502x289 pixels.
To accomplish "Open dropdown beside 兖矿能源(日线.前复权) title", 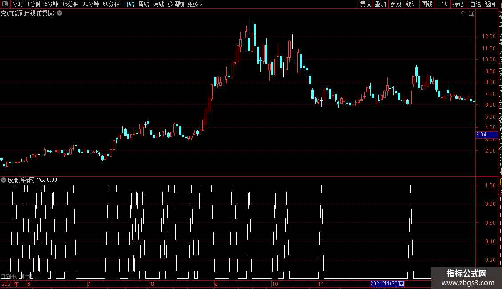I will coord(60,13).
